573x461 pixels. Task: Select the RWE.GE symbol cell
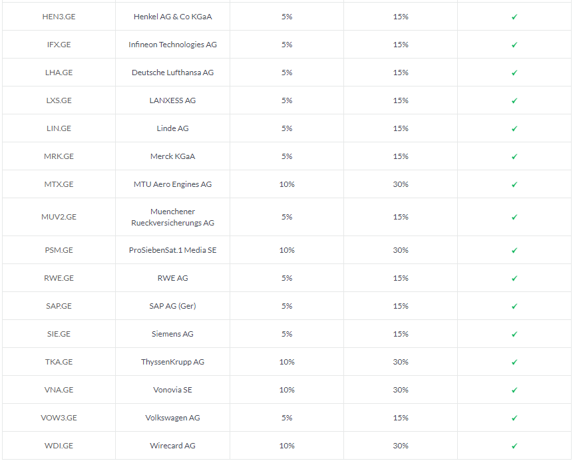[x=59, y=278]
